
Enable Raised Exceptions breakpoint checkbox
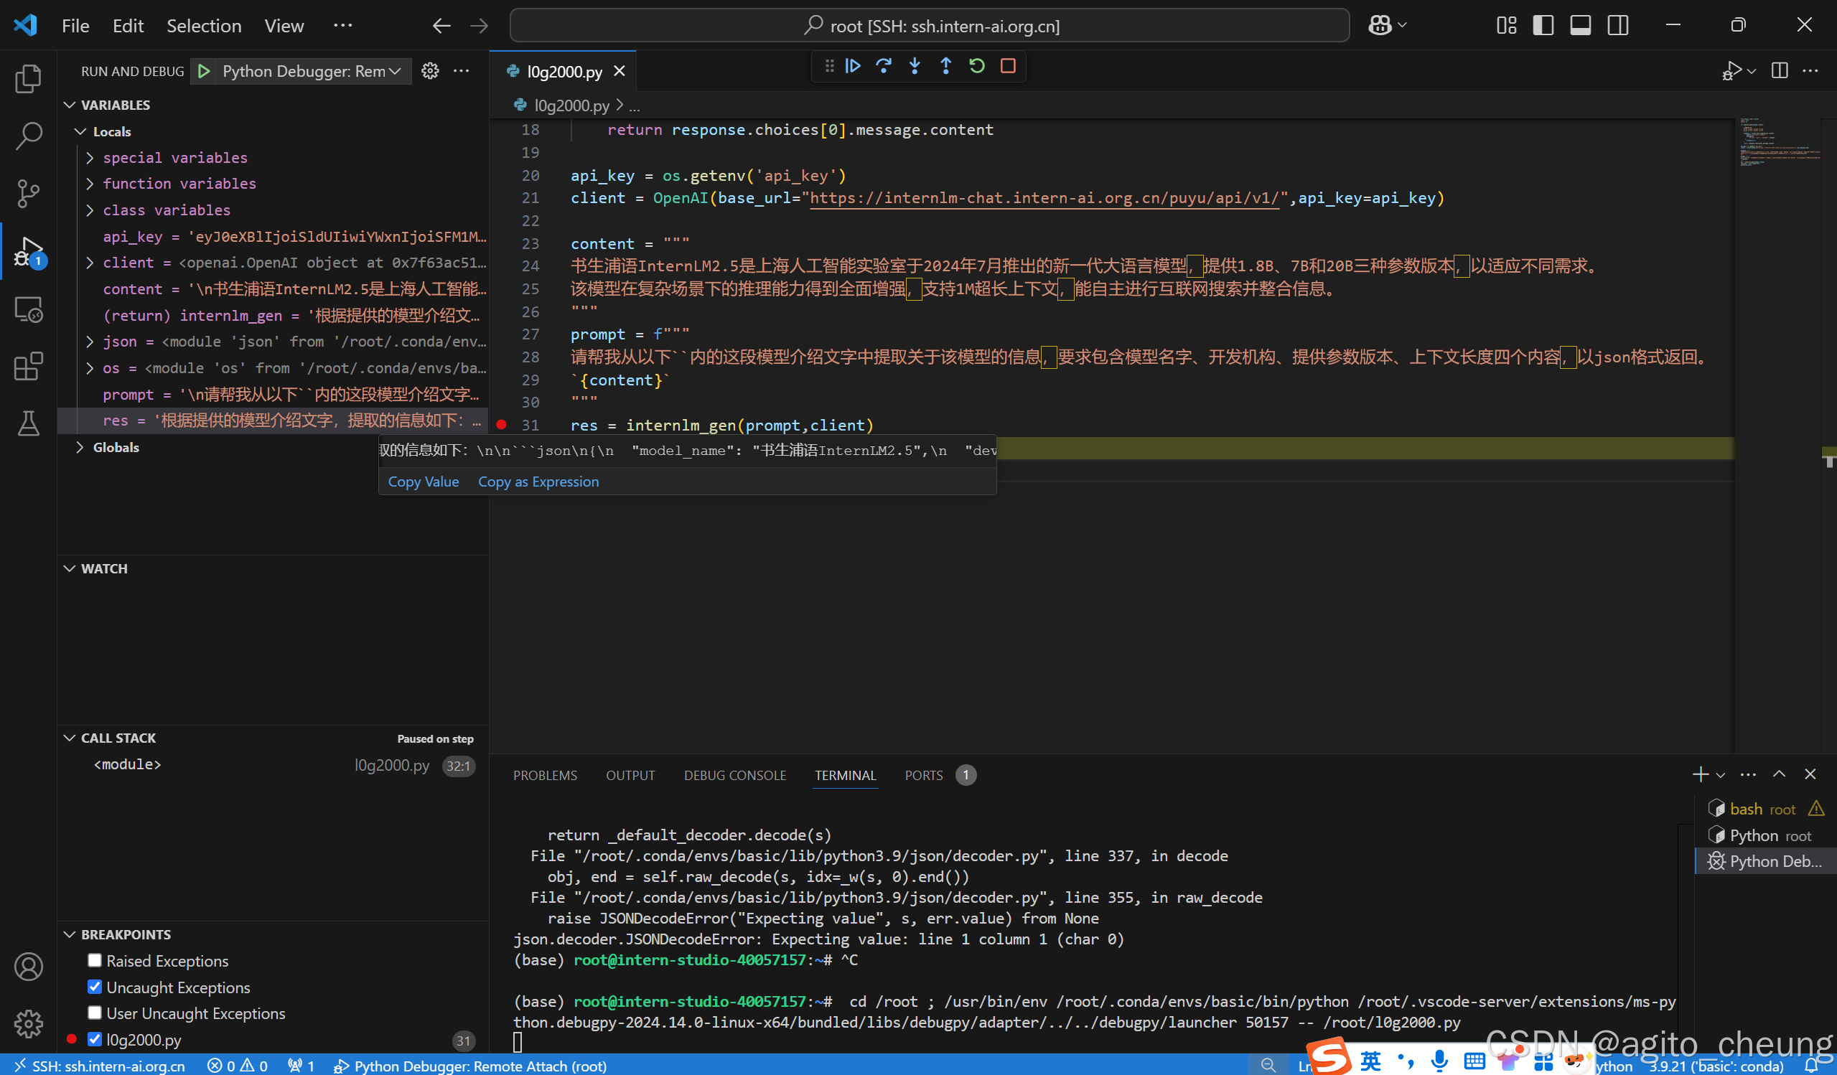[x=95, y=961]
